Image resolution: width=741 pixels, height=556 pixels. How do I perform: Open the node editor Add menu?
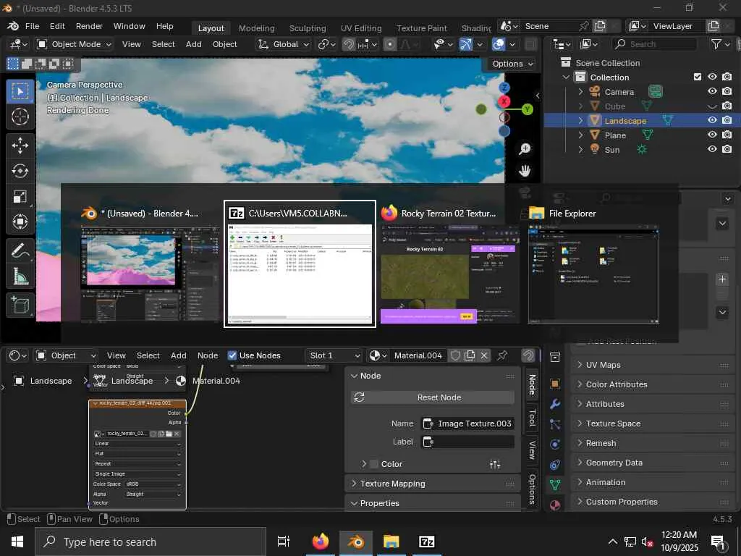(179, 355)
